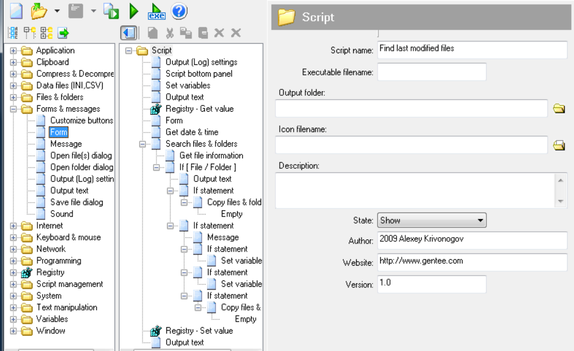Browse for icon file with the yellow icon

click(x=559, y=145)
